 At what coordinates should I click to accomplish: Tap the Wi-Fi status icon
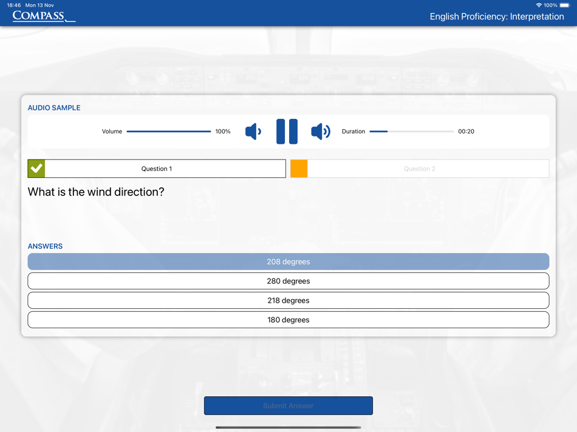pyautogui.click(x=539, y=5)
